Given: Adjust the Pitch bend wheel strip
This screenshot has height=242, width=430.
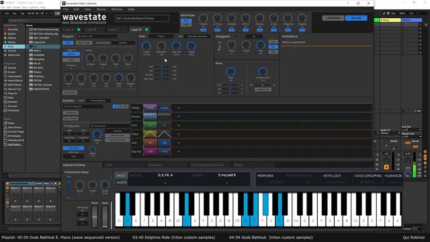Looking at the screenshot, I should [x=94, y=216].
